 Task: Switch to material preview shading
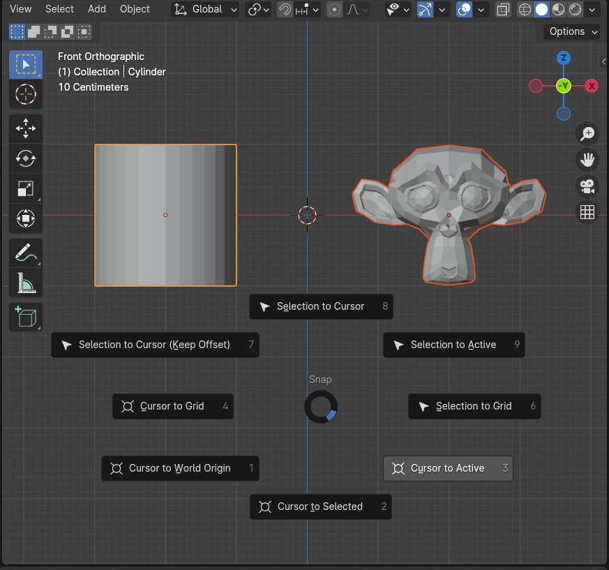(x=558, y=9)
